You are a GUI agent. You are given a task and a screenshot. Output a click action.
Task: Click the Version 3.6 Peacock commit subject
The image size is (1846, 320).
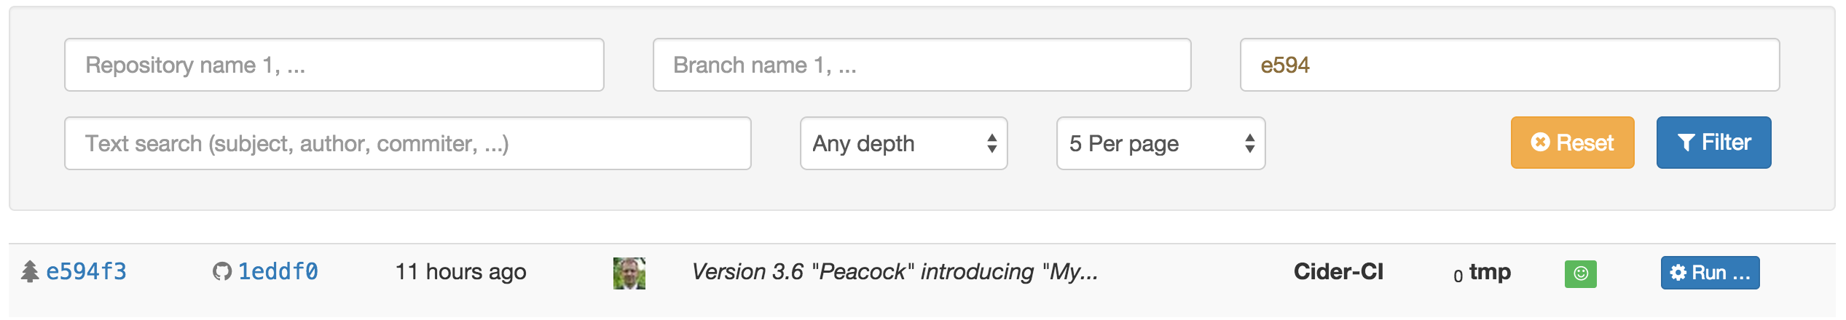click(895, 272)
